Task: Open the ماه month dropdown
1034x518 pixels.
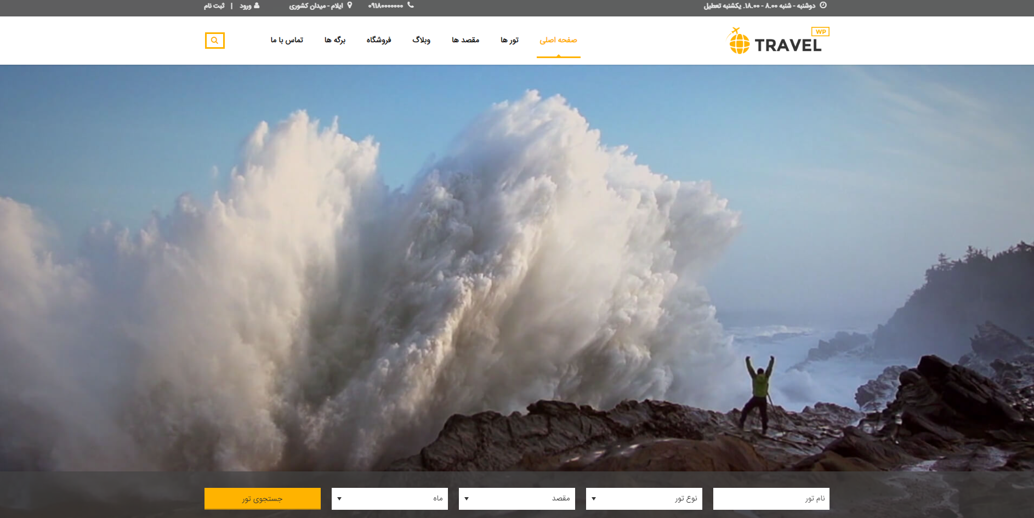Action: (x=389, y=499)
